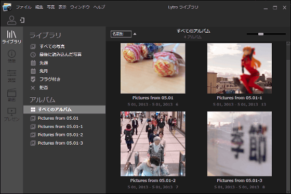Click the 4 アルバム count text

(x=193, y=37)
